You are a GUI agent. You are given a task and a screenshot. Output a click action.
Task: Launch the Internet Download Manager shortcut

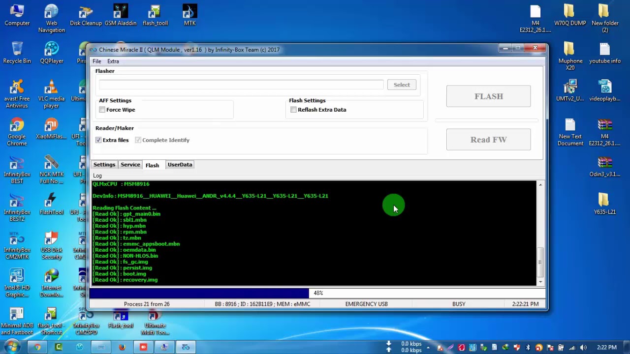[52, 284]
